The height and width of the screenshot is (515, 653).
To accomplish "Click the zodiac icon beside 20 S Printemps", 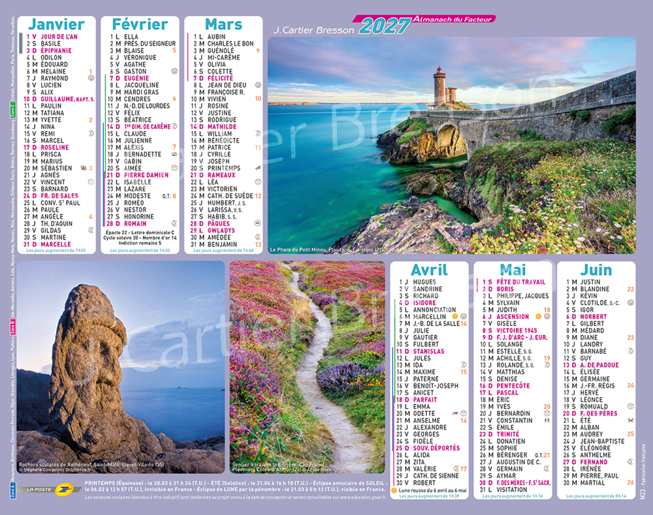I will (x=258, y=168).
